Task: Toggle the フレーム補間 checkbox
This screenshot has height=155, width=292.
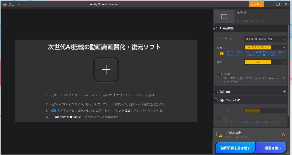Action: click(x=216, y=100)
